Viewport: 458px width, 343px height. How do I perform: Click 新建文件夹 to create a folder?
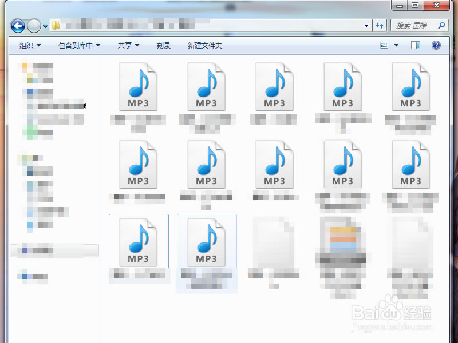point(205,46)
